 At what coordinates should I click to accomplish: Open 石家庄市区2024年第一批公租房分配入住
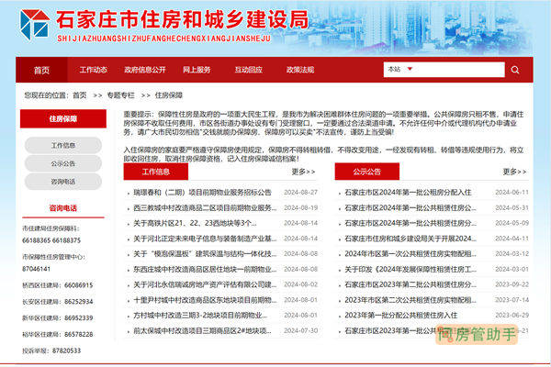pos(408,193)
